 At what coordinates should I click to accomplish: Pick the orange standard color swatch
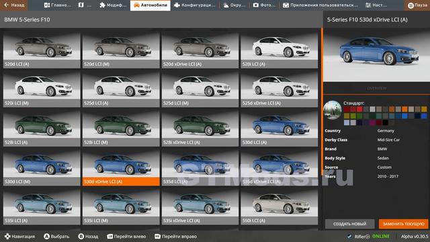coord(404,109)
